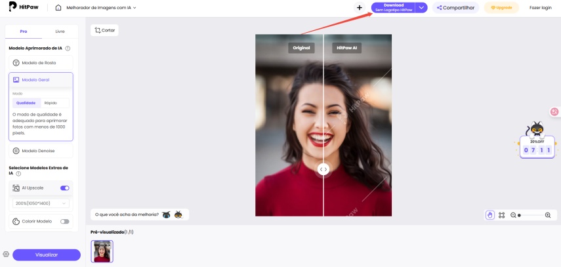Go to the home icon
Image resolution: width=561 pixels, height=267 pixels.
click(58, 7)
